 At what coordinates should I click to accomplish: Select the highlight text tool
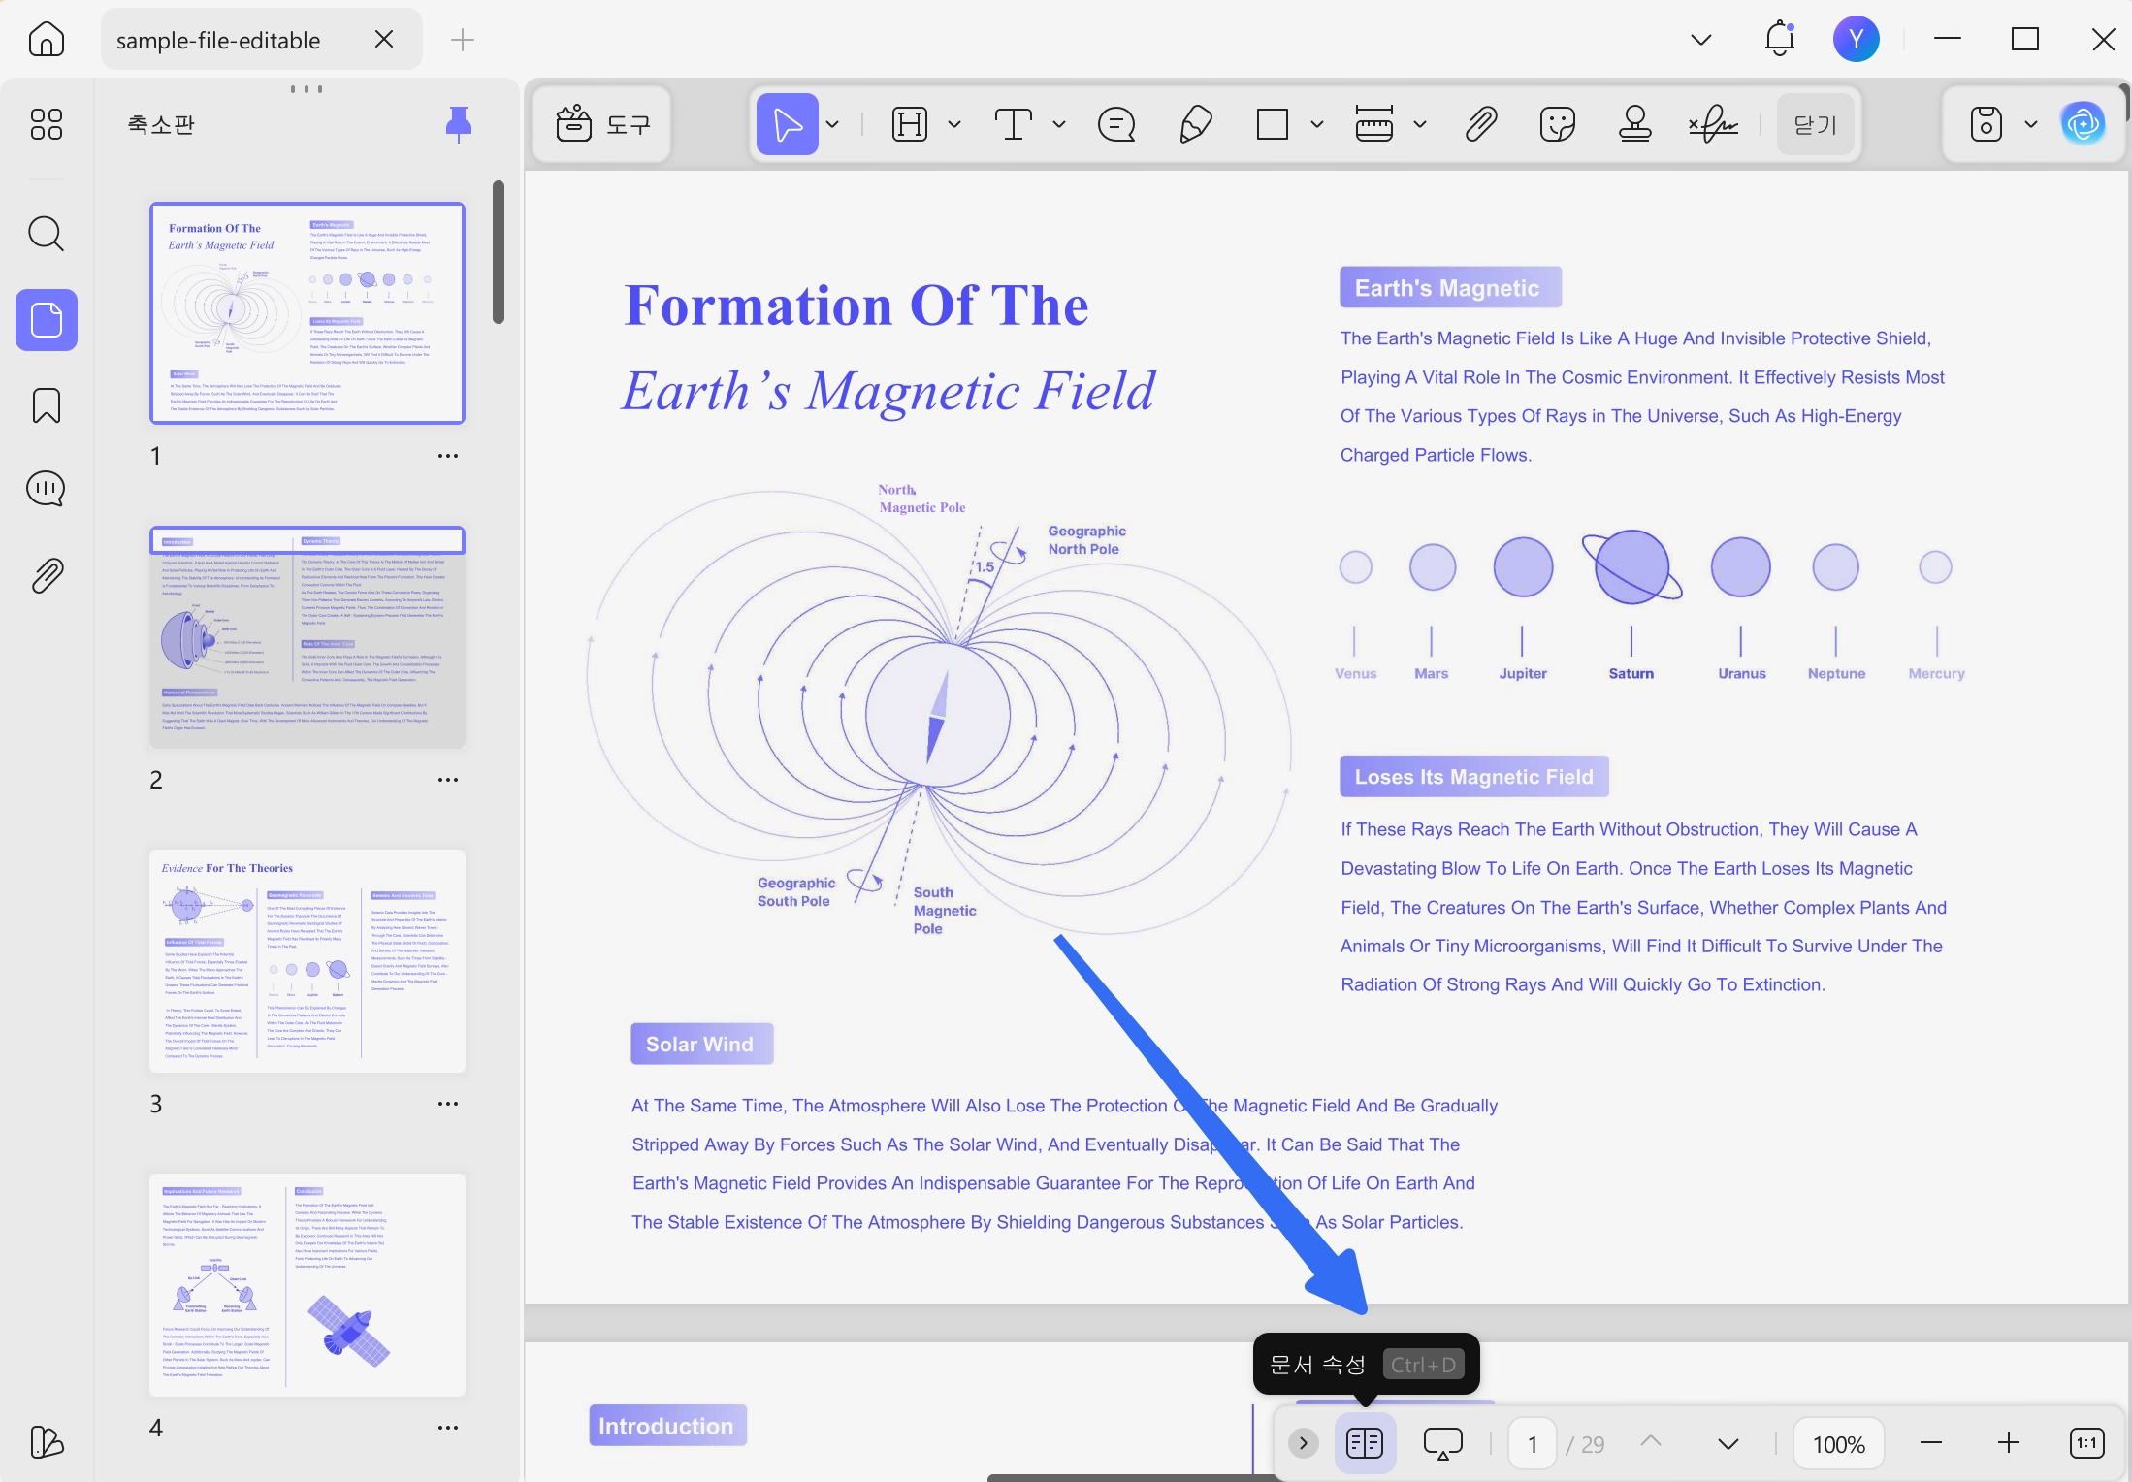coord(910,124)
